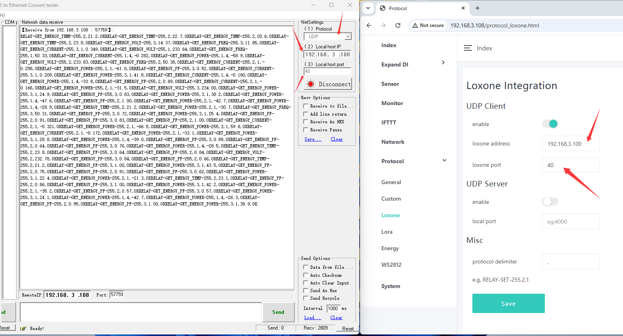Click the send message text area

click(x=141, y=312)
